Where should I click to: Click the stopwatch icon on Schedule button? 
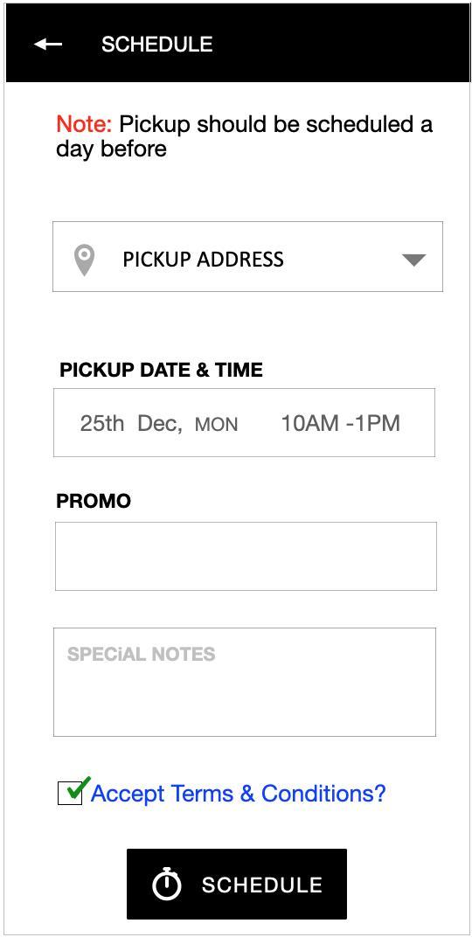166,884
